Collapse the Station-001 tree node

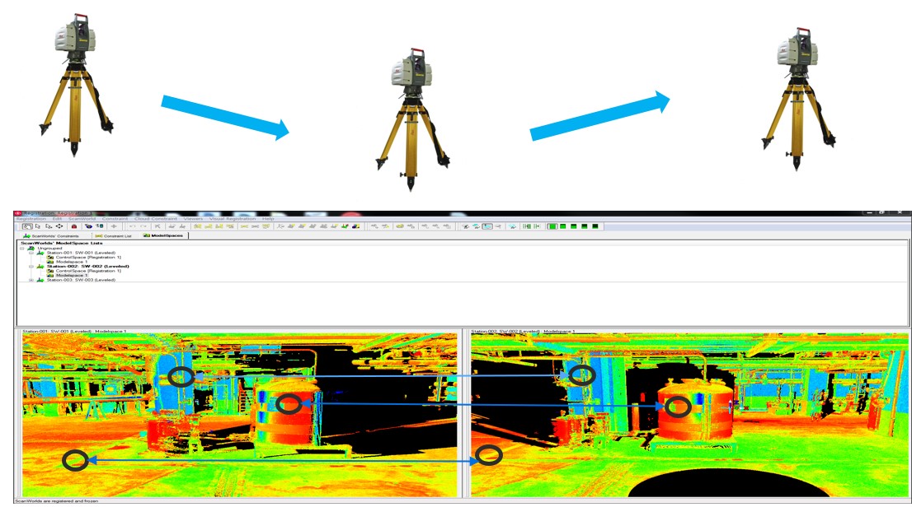point(31,253)
